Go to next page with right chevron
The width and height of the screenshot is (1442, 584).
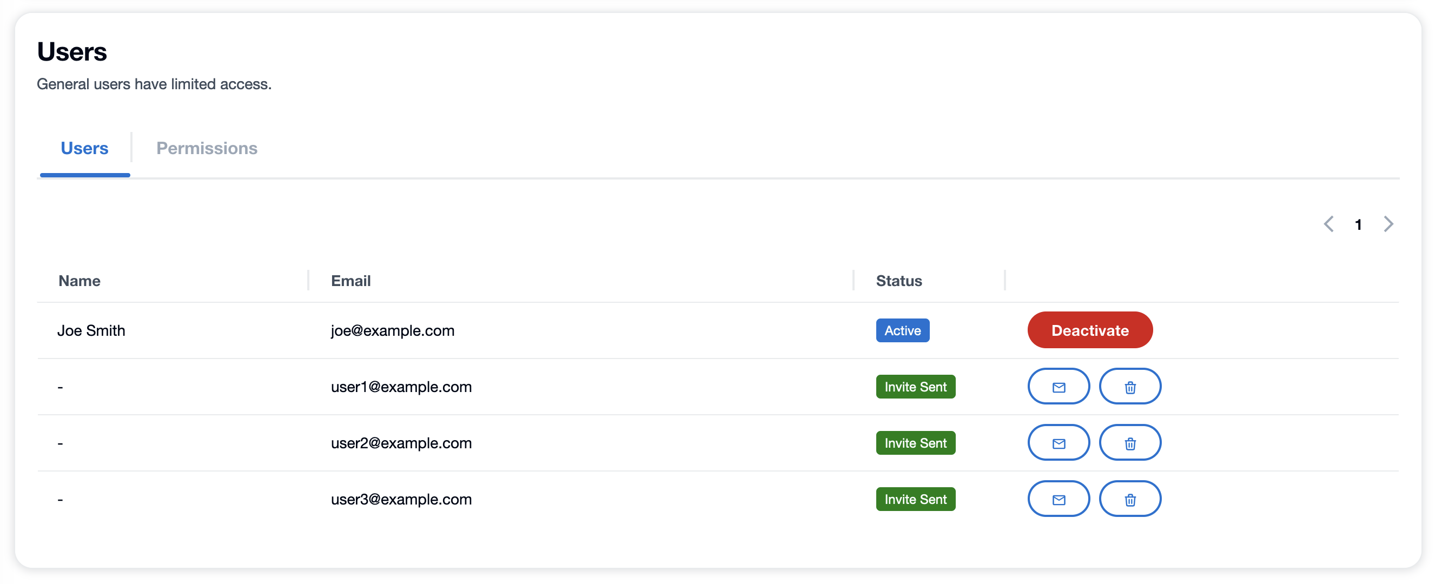pos(1388,224)
